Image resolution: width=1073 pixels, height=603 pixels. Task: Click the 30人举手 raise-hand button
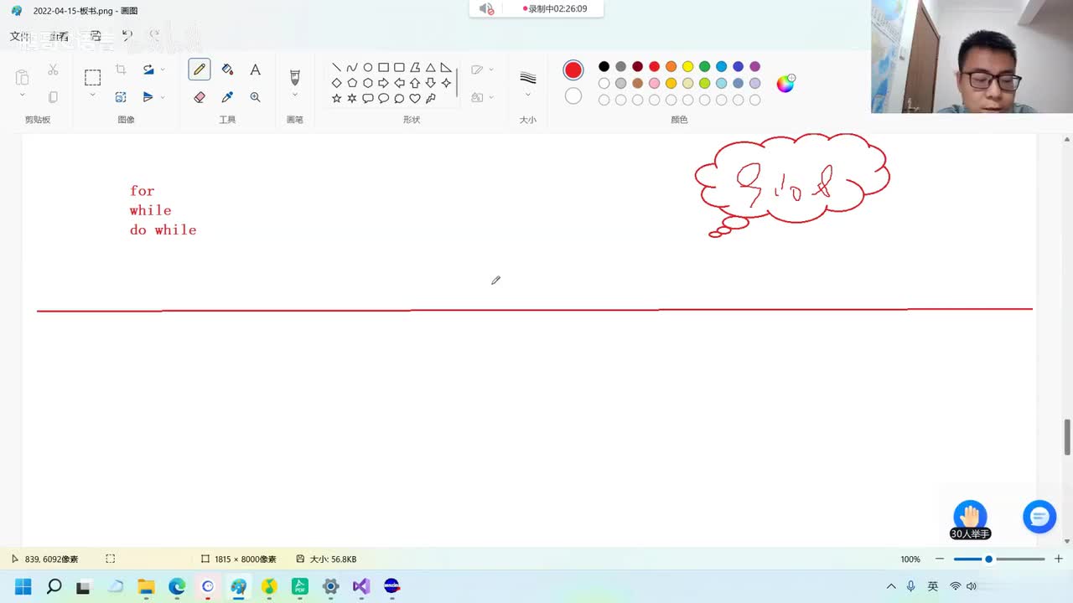970,521
